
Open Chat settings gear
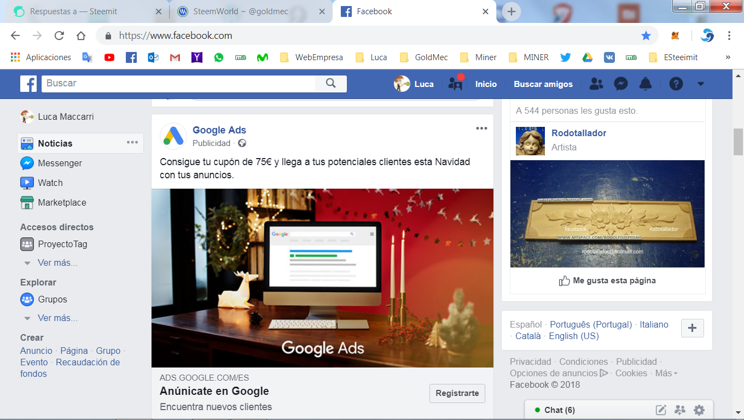[x=699, y=410]
